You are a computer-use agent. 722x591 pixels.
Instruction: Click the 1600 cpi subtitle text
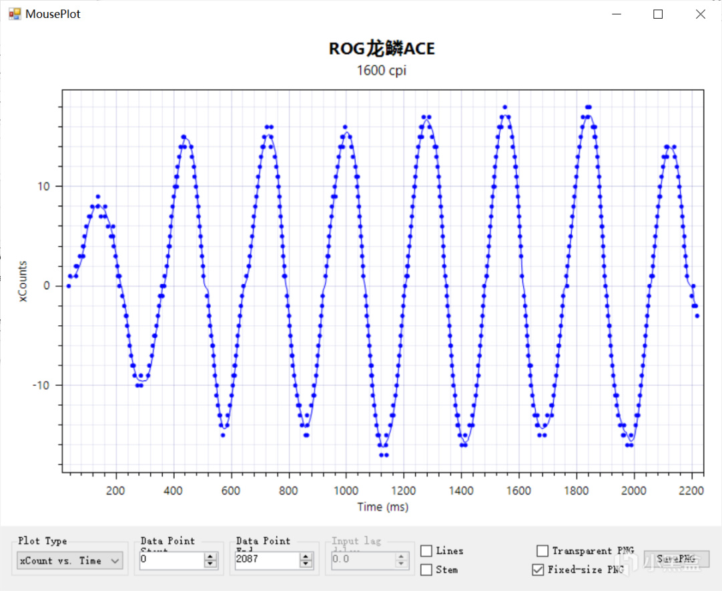382,71
